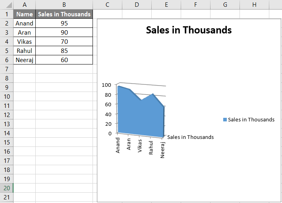The width and height of the screenshot is (282, 203).
Task: Select column B header
Action: 64,4
